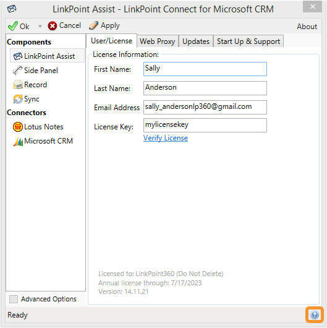
Task: Switch to the Updates tab
Action: 196,41
